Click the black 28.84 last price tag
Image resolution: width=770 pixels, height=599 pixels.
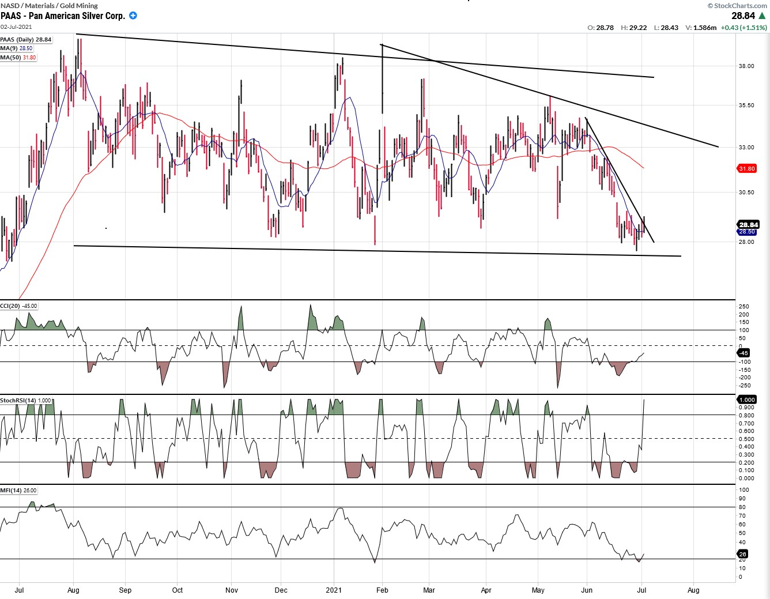click(748, 225)
